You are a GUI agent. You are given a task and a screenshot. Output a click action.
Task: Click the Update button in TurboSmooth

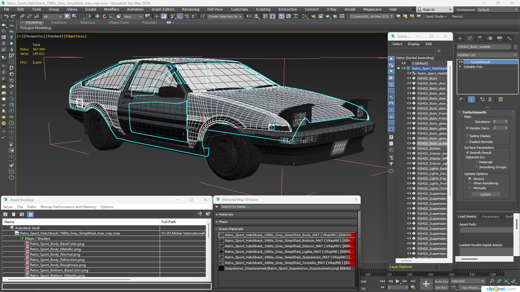click(486, 194)
